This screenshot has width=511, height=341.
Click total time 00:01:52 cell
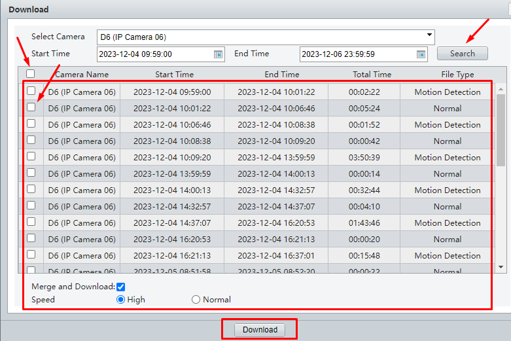click(x=364, y=125)
